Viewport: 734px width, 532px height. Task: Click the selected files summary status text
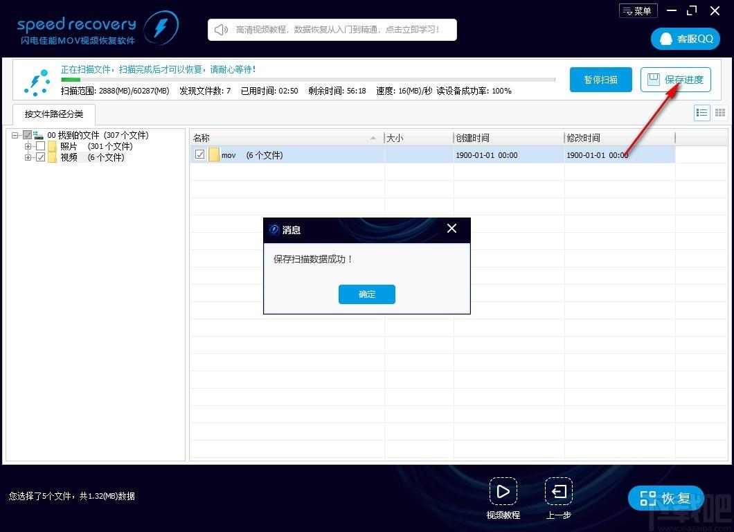coord(71,496)
